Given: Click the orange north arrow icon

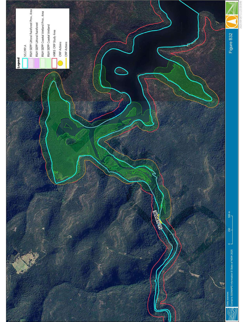Looking at the screenshot, I should point(232,21).
